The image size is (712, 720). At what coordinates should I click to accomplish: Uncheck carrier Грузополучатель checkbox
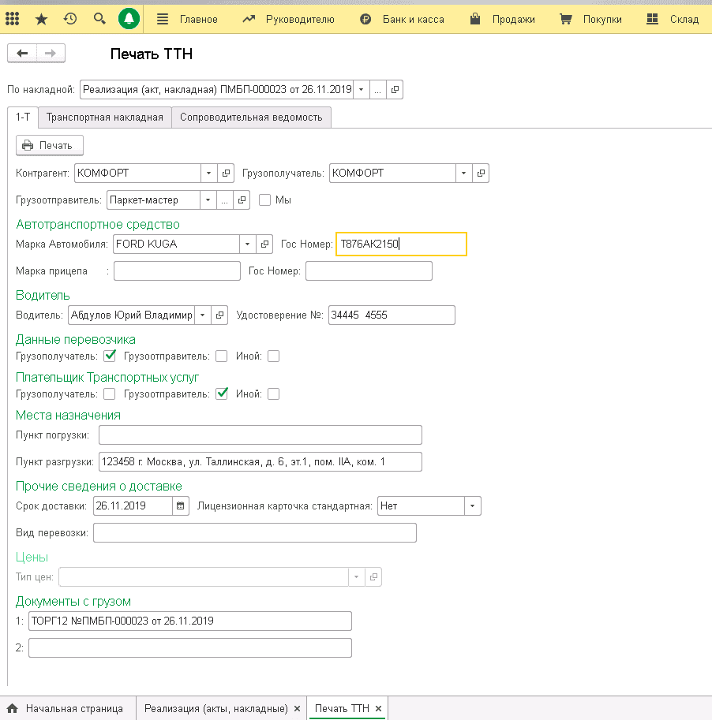(x=110, y=356)
